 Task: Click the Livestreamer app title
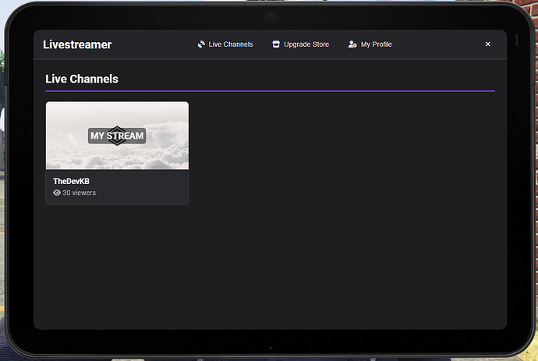point(77,44)
